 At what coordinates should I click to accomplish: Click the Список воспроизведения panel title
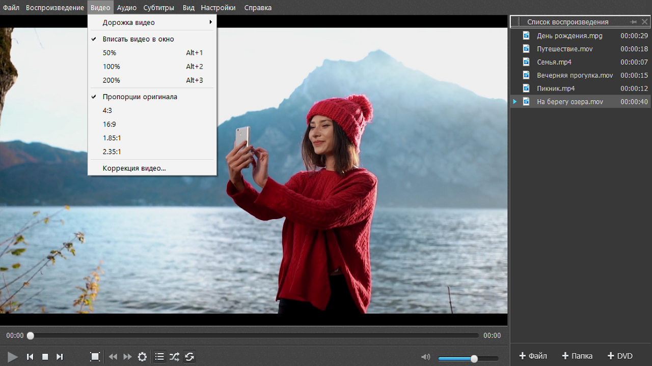coord(567,22)
